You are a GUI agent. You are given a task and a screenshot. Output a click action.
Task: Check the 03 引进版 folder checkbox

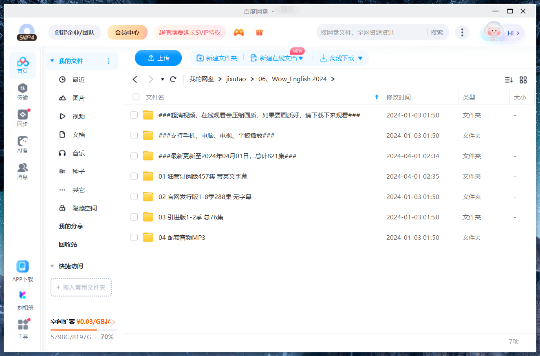pyautogui.click(x=134, y=217)
